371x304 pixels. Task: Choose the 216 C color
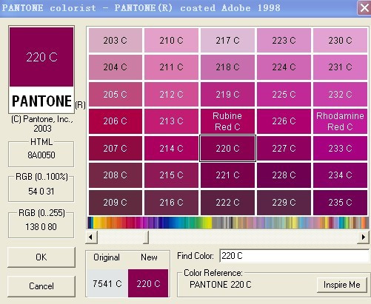(171, 203)
